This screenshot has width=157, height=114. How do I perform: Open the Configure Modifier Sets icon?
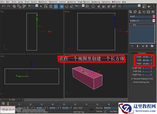click(x=152, y=46)
